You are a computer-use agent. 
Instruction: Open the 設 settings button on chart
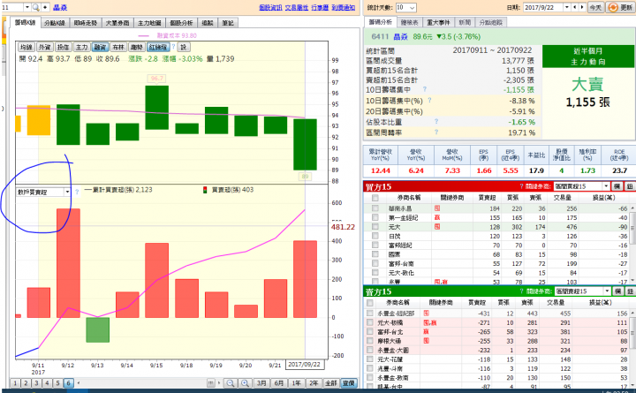(x=184, y=47)
